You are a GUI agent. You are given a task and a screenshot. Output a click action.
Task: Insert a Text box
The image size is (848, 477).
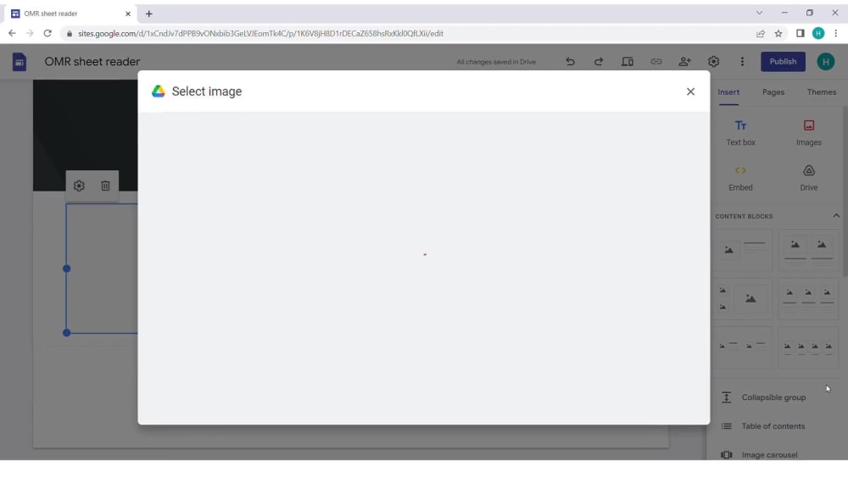point(740,133)
